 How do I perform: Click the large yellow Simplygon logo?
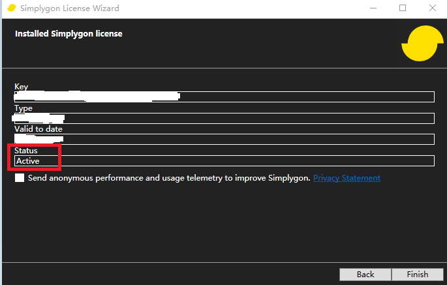[x=419, y=43]
